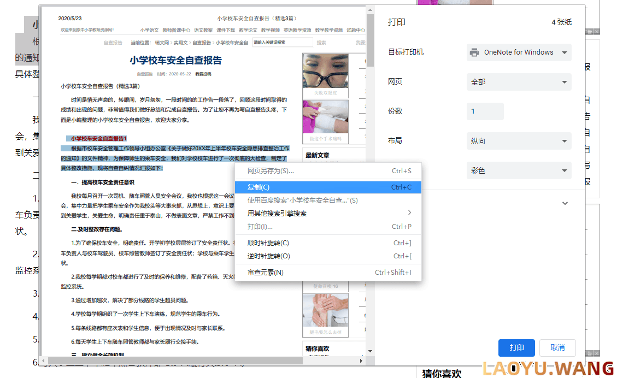Click the hands thumbnail near 猜你喜欢
This screenshot has height=378, width=617.
click(x=325, y=310)
